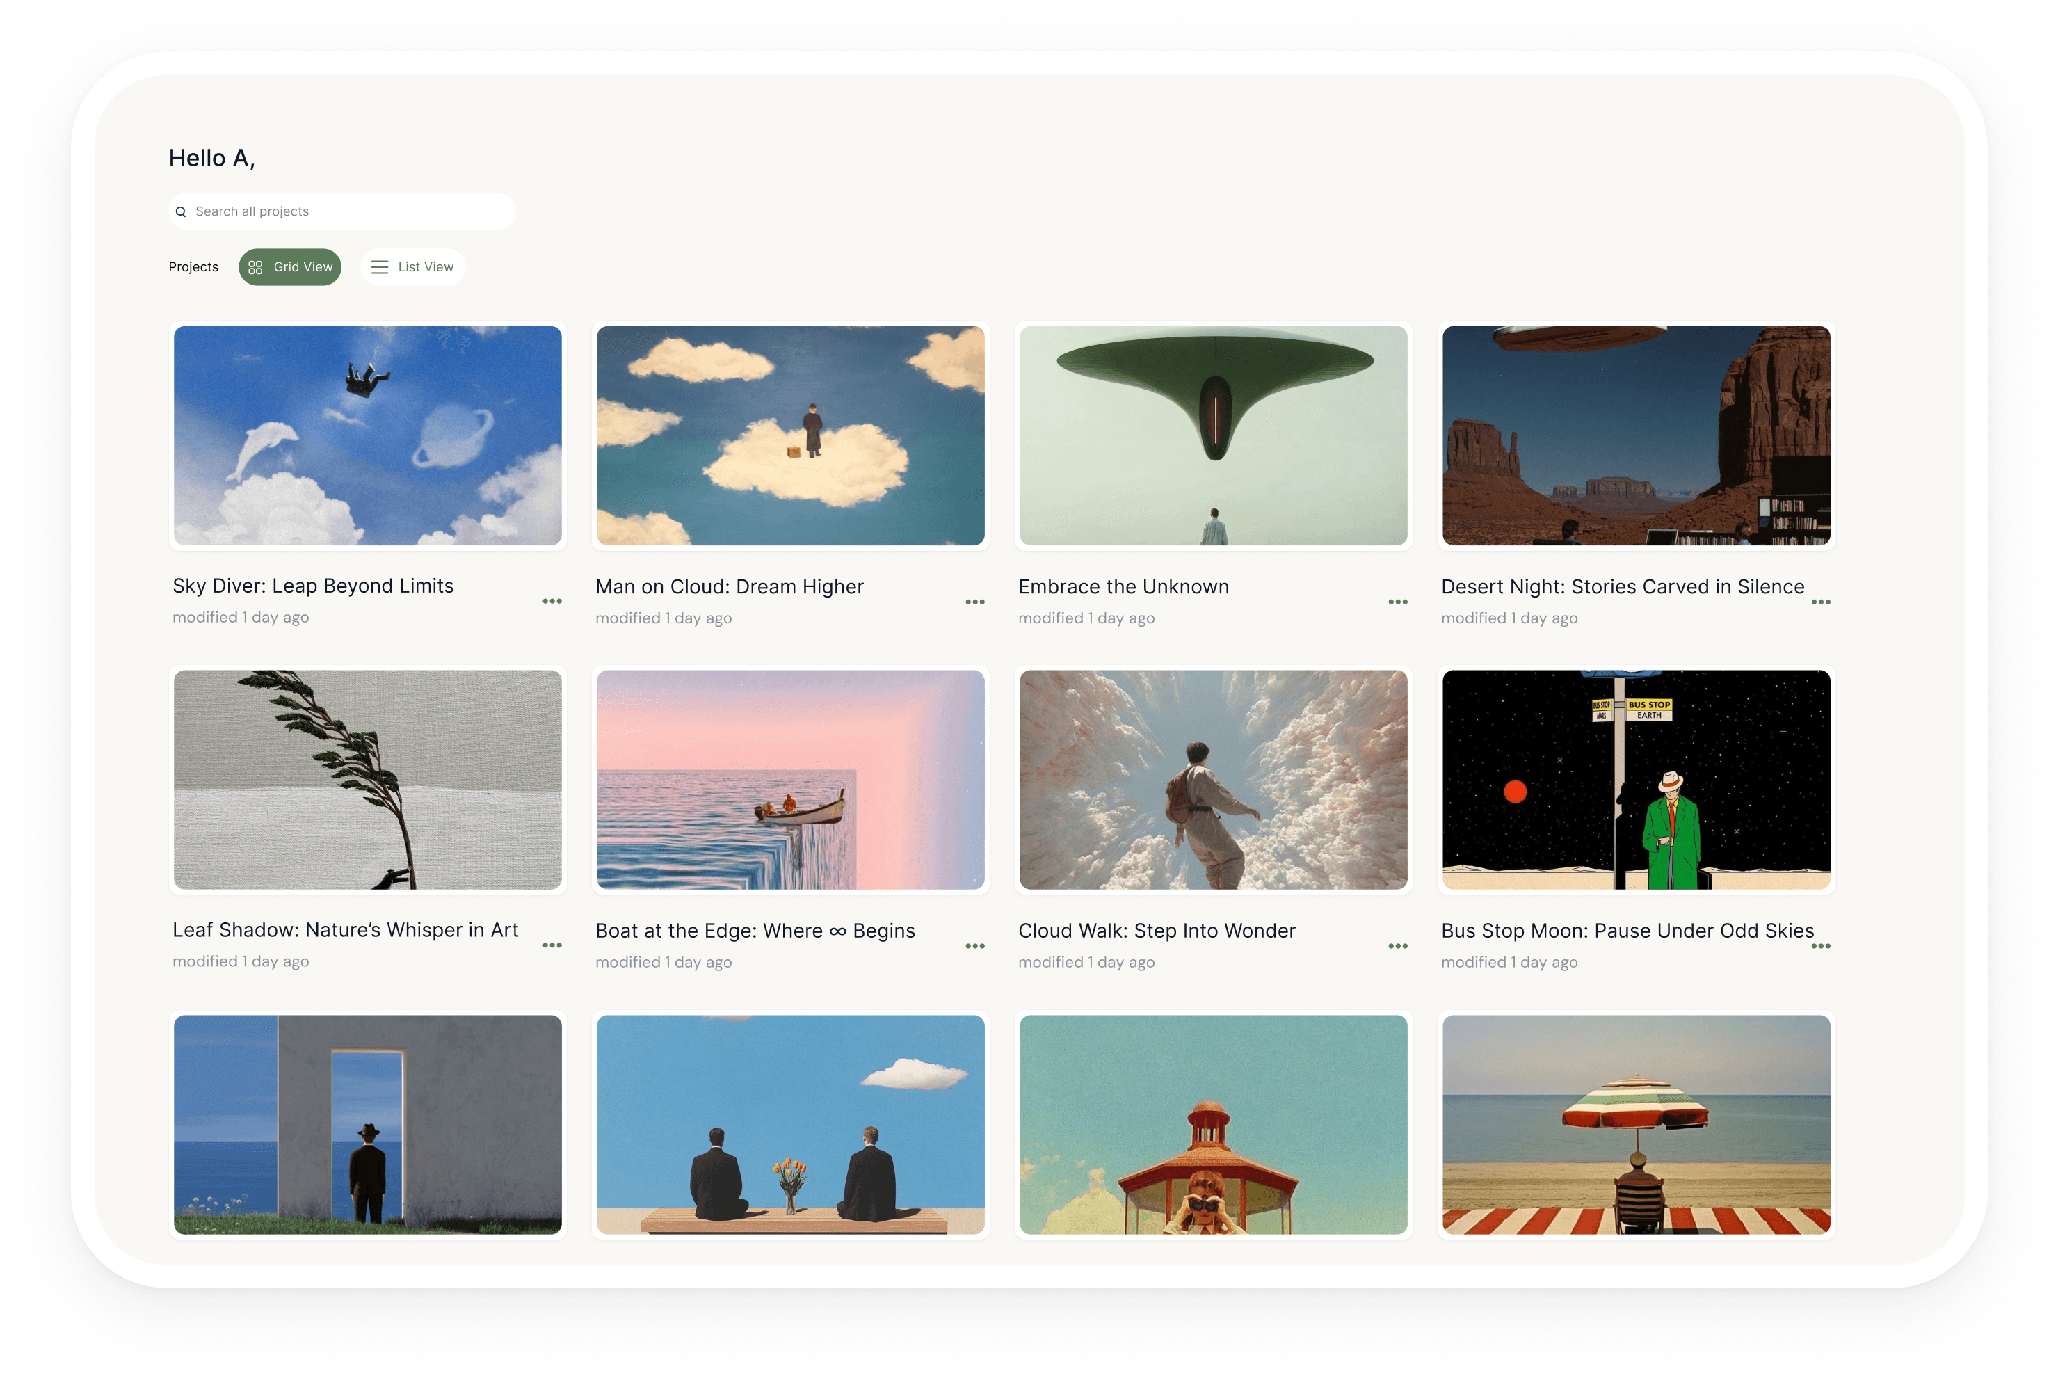Switch to Grid View
The image size is (2058, 1378).
click(290, 267)
